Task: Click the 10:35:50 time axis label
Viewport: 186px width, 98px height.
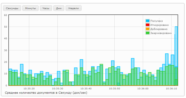Action: tap(114, 89)
